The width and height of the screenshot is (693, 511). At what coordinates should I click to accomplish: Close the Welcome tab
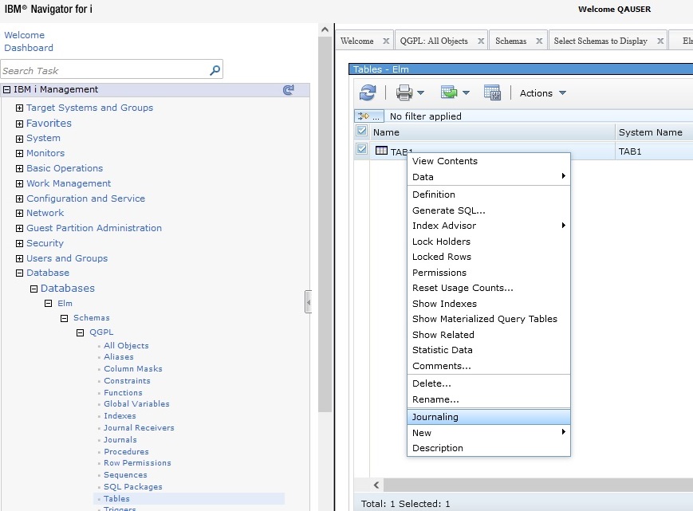coord(386,41)
